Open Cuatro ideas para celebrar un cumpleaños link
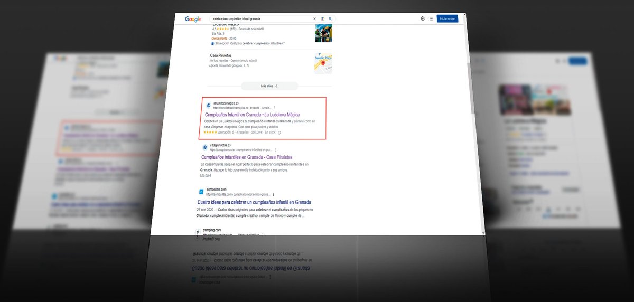634x302 pixels. point(254,202)
